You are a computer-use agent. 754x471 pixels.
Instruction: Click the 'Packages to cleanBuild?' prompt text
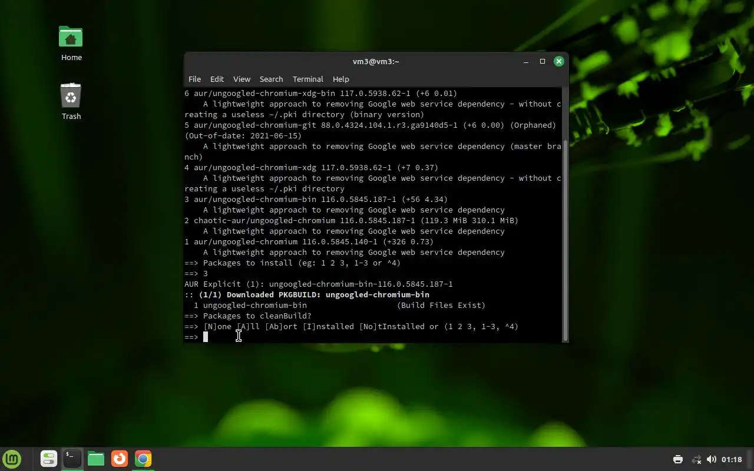pos(248,316)
